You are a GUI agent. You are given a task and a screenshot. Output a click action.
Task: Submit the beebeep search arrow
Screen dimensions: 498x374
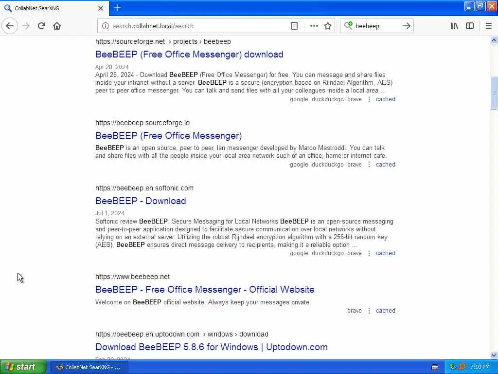[x=406, y=26]
